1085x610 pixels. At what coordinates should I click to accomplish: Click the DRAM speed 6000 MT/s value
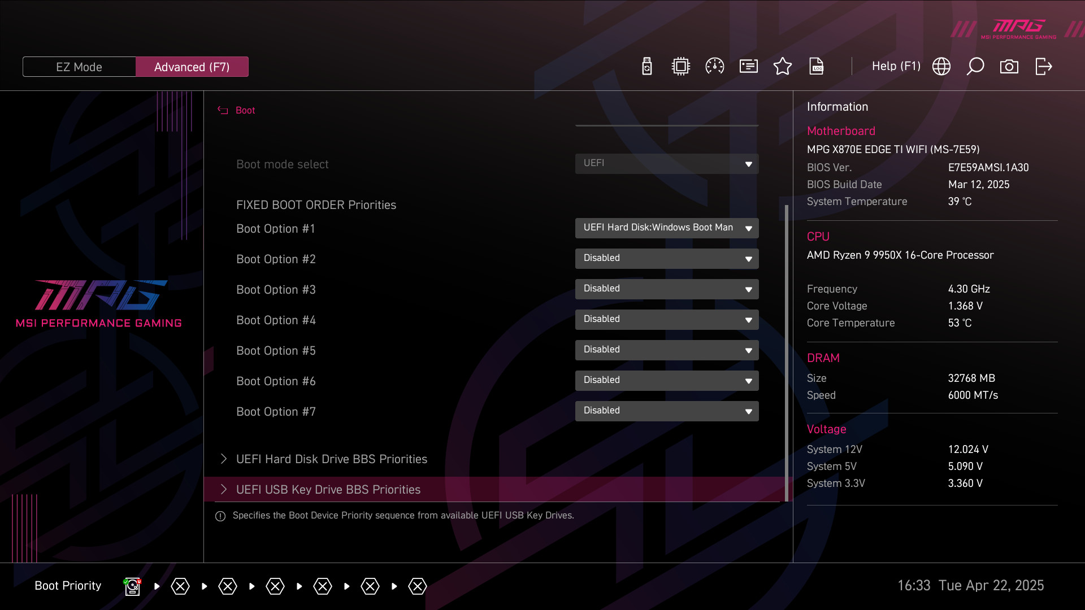coord(973,395)
